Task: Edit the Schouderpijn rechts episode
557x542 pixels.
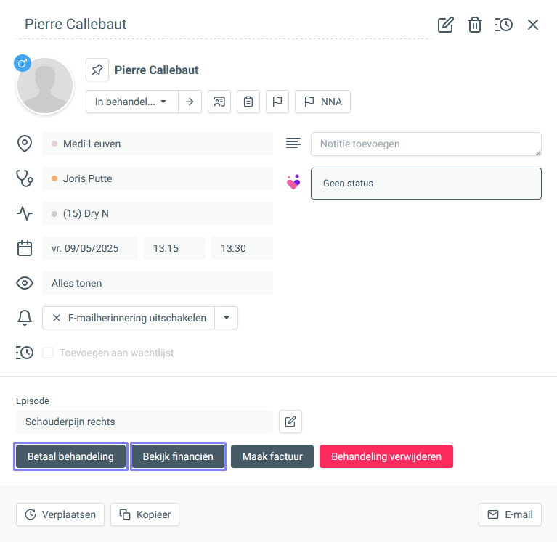Action: point(290,422)
